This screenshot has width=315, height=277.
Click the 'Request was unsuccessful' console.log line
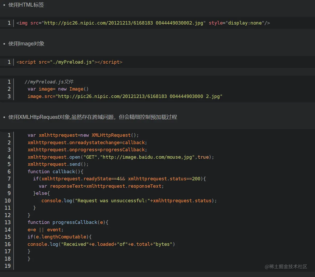click(x=129, y=201)
